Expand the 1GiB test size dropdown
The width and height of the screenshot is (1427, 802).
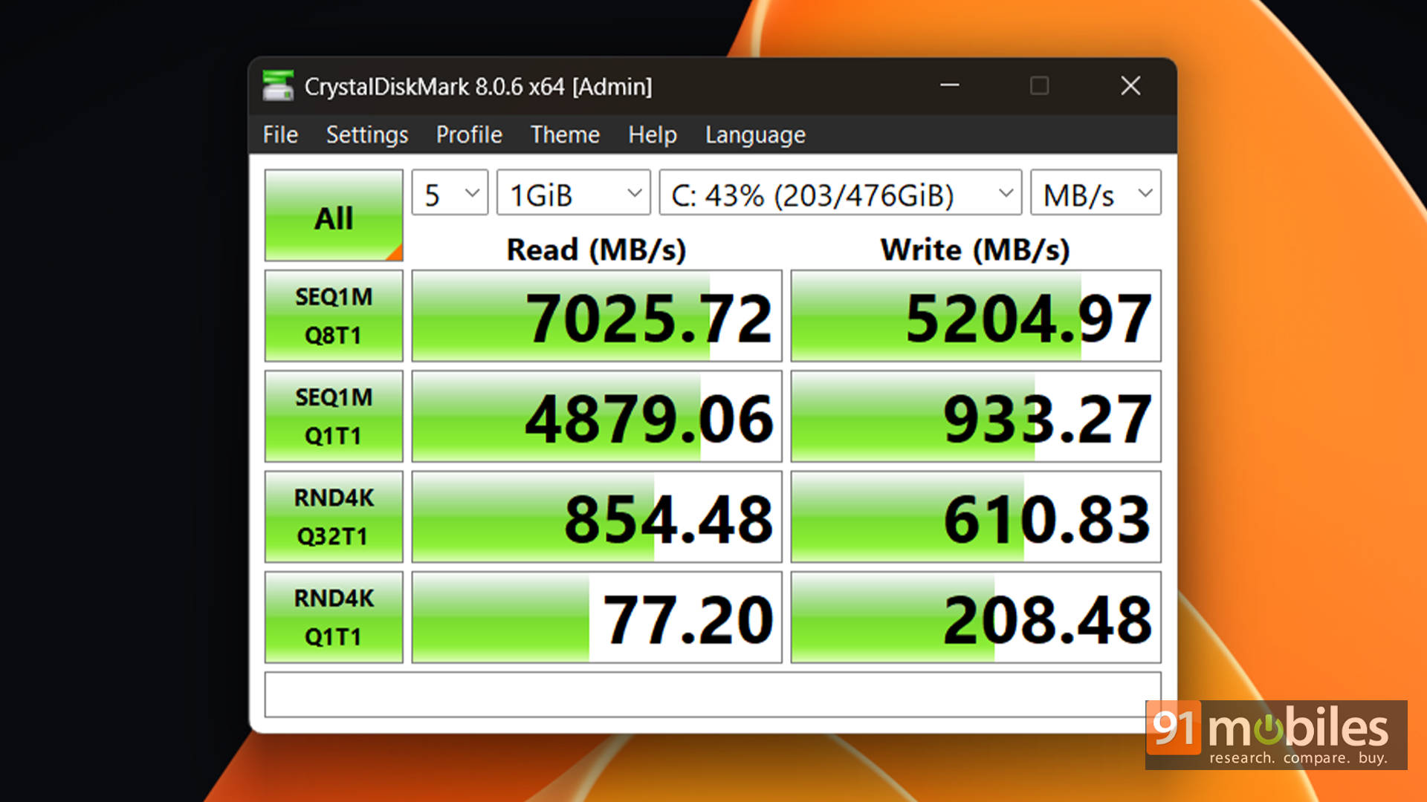tap(573, 193)
